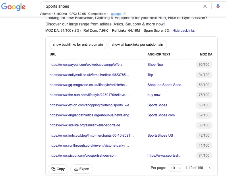Select the 35/100 MOZ DA badge
This screenshot has height=185, width=226.
point(204,125)
